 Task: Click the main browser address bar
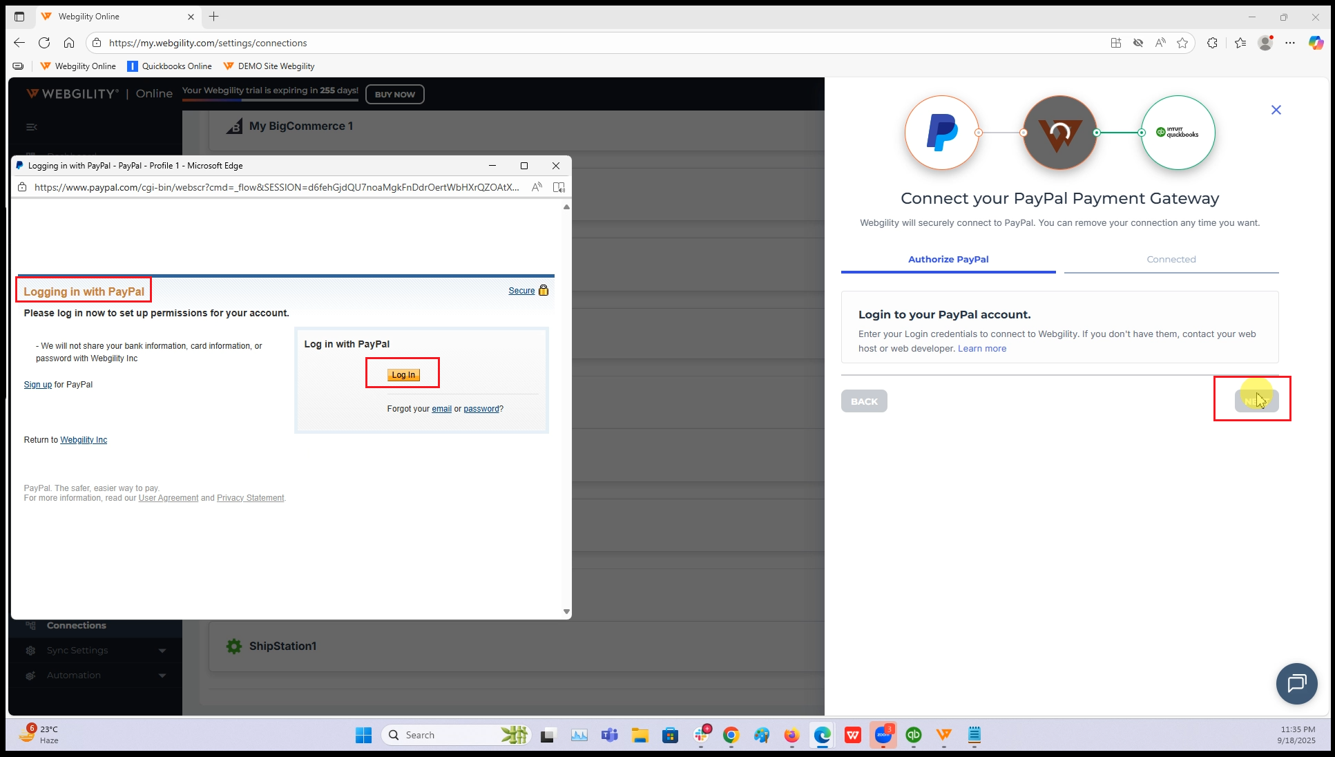[601, 43]
